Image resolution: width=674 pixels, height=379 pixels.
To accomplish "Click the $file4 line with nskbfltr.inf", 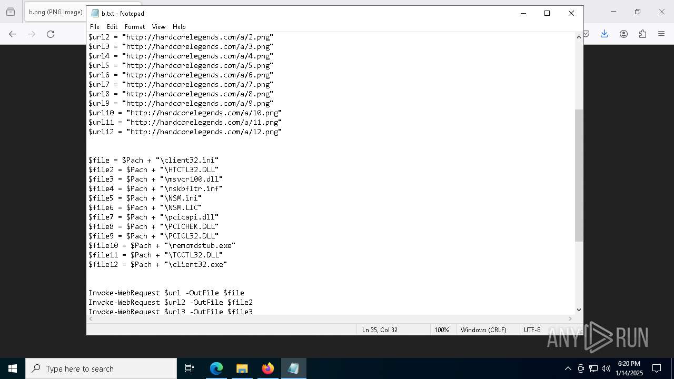I will [155, 188].
